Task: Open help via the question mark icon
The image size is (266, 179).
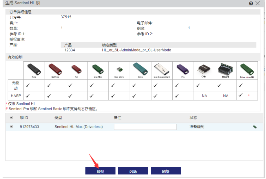Action: pyautogui.click(x=251, y=3)
